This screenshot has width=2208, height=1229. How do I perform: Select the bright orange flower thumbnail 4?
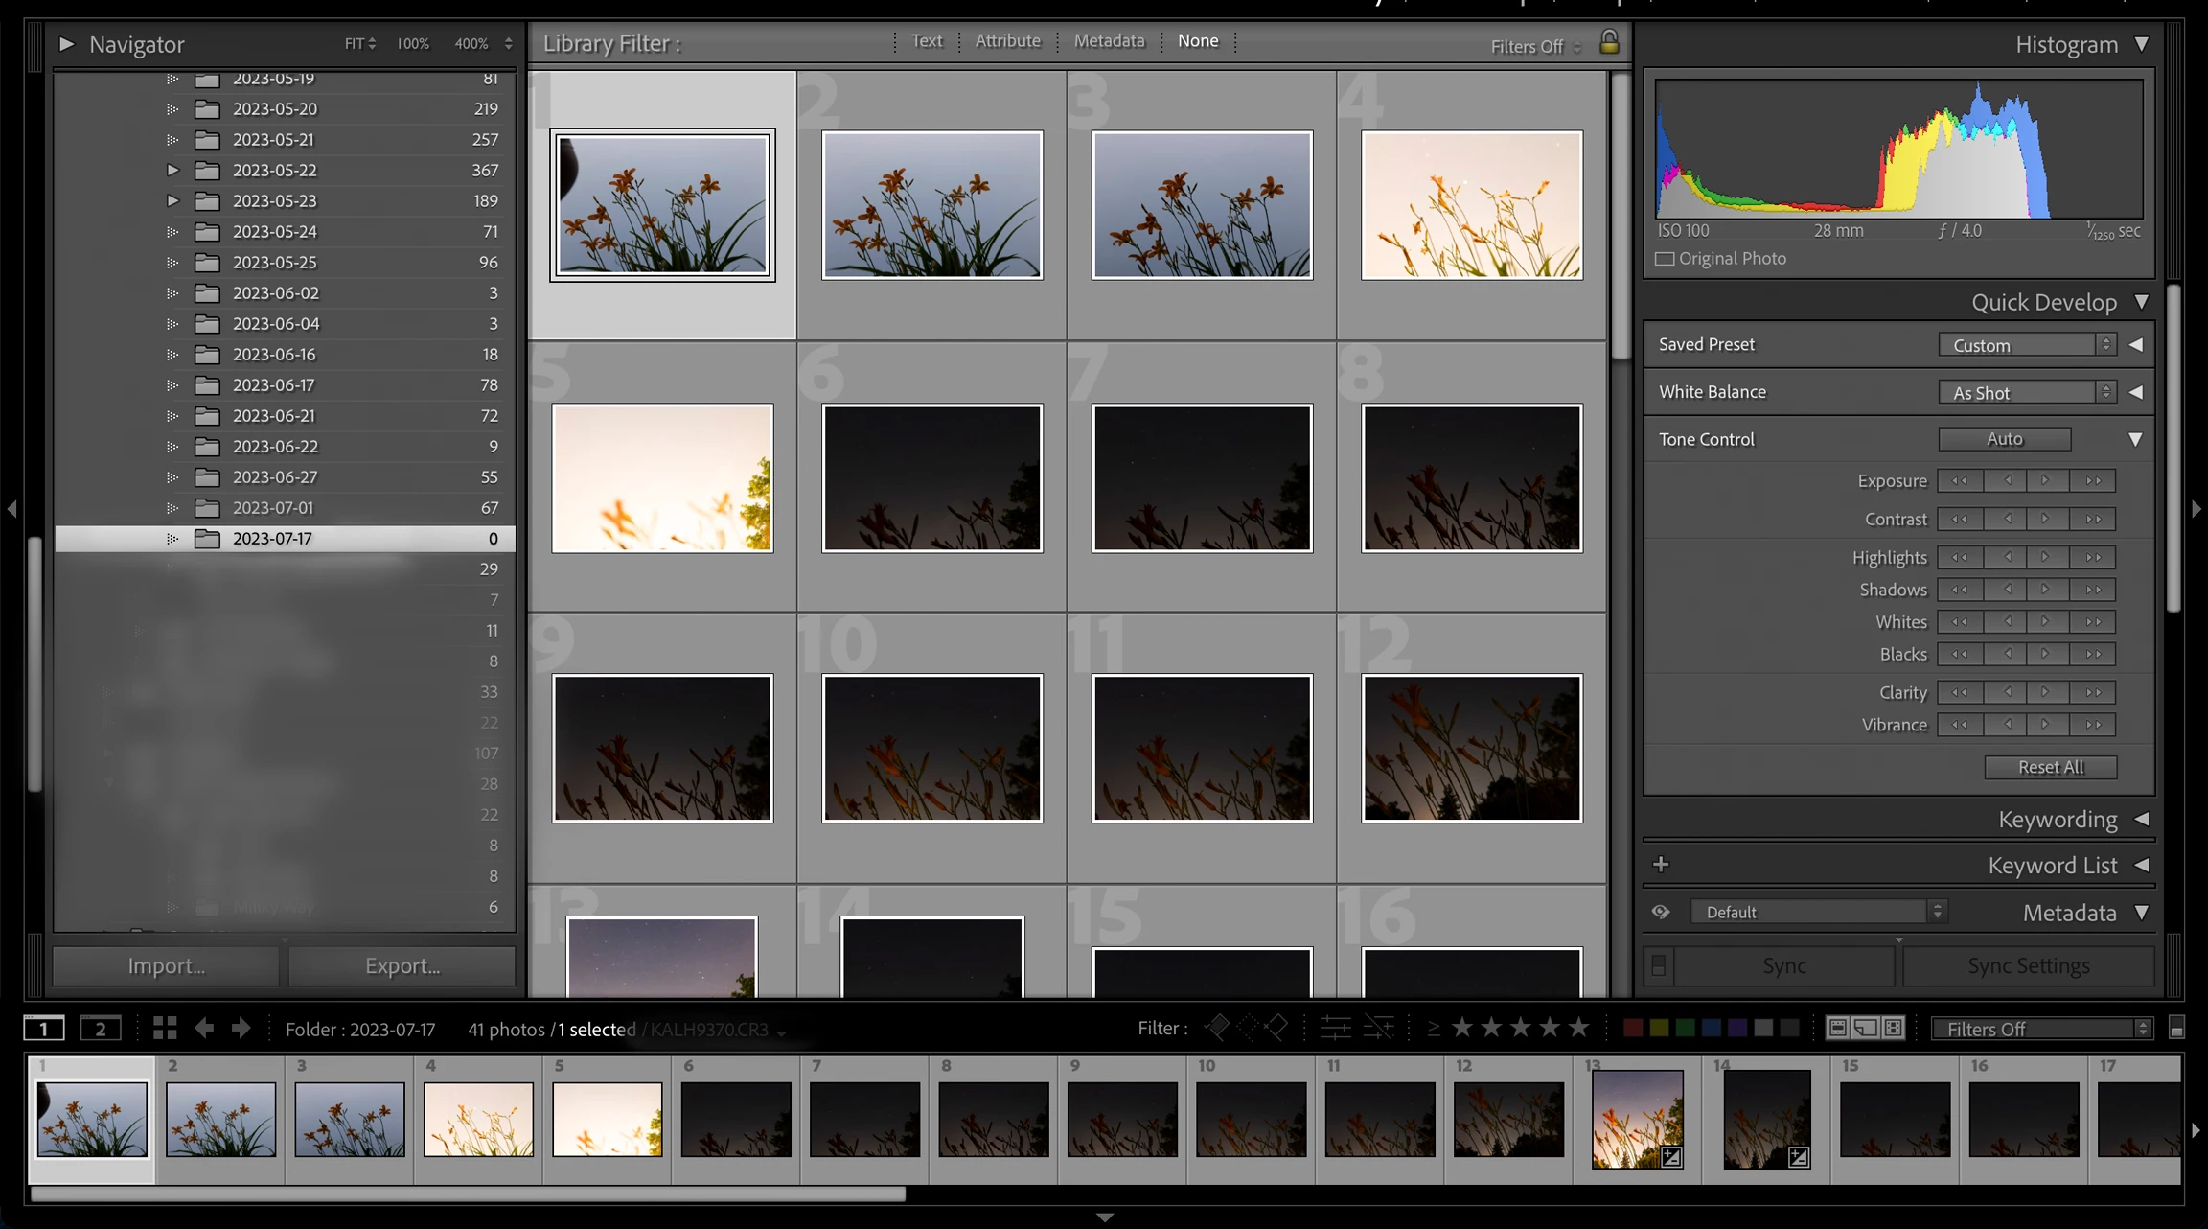[x=1471, y=205]
